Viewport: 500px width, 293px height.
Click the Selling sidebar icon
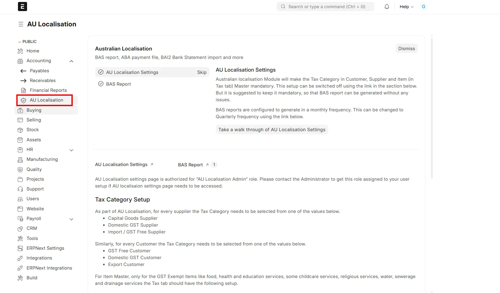point(20,120)
